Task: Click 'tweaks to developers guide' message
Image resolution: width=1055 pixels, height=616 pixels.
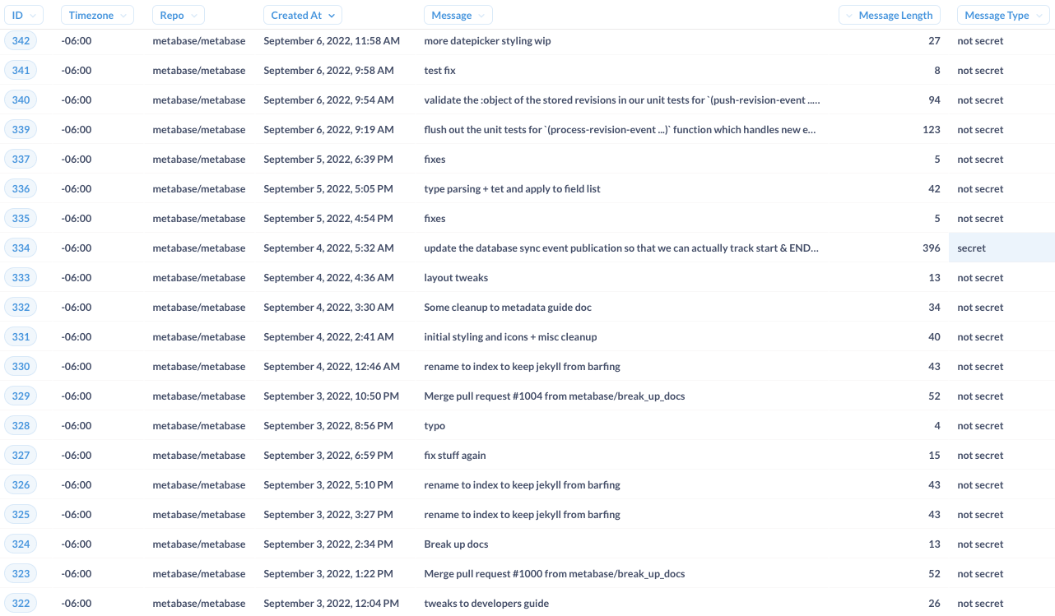Action: (486, 604)
